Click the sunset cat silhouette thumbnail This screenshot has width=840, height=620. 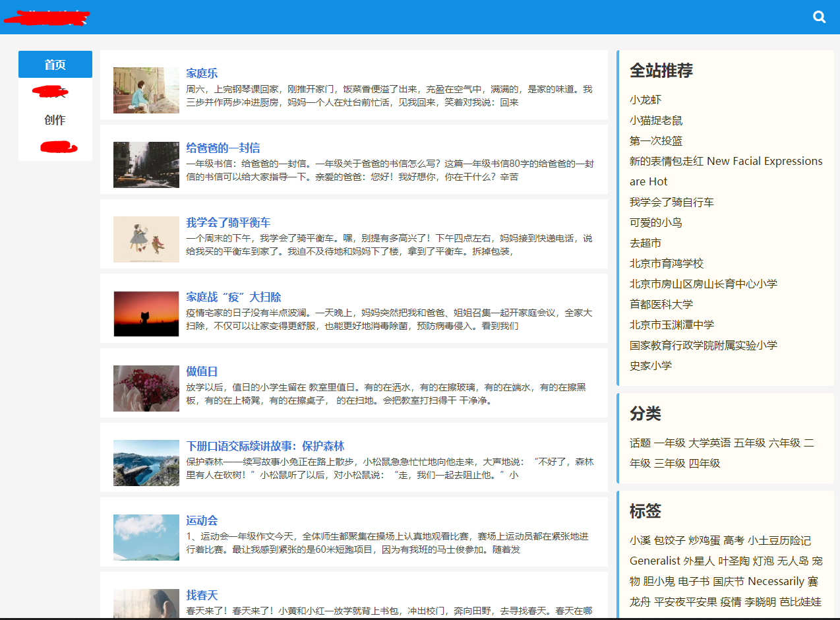pos(146,314)
